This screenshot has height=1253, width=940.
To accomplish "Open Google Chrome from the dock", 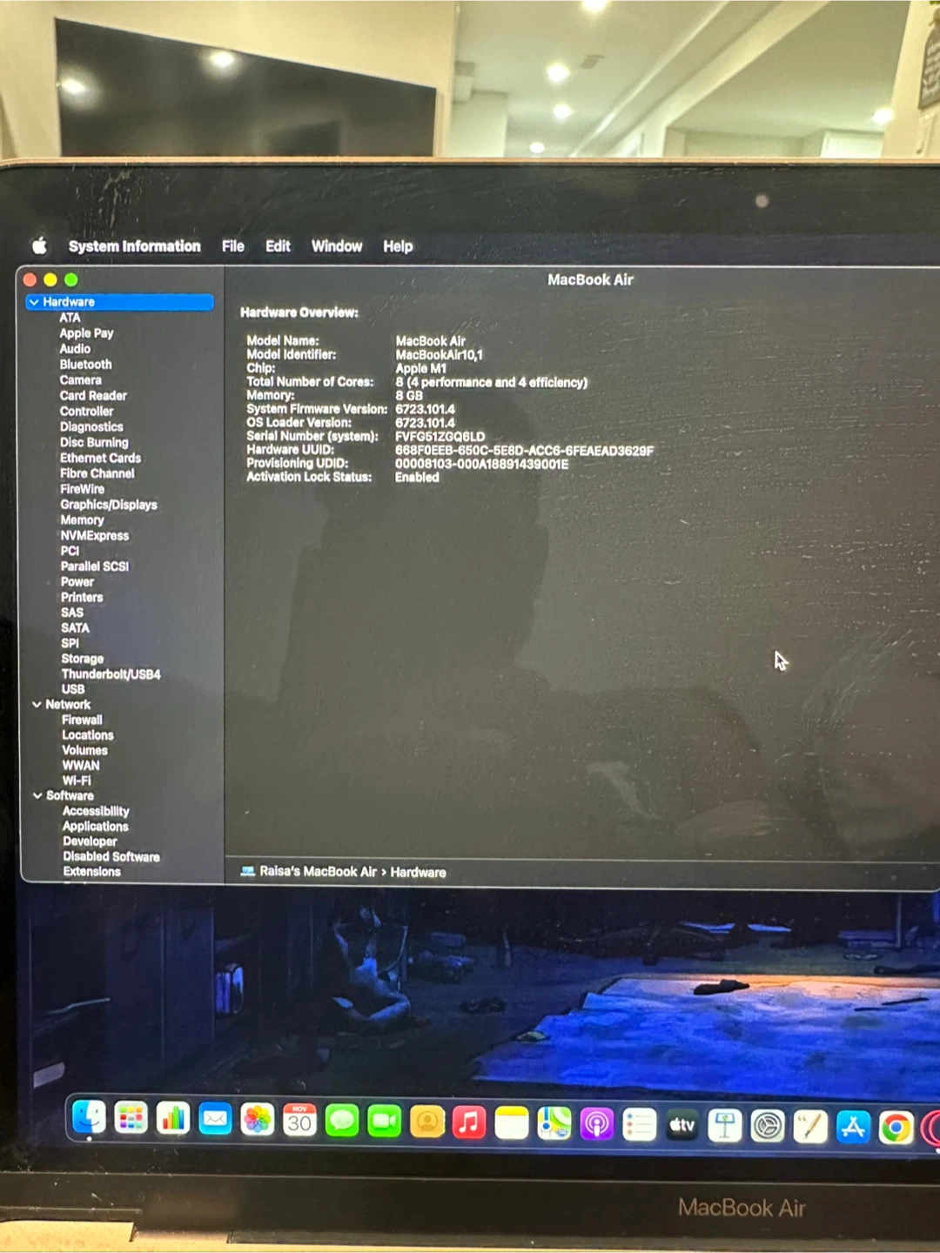I will (895, 1128).
